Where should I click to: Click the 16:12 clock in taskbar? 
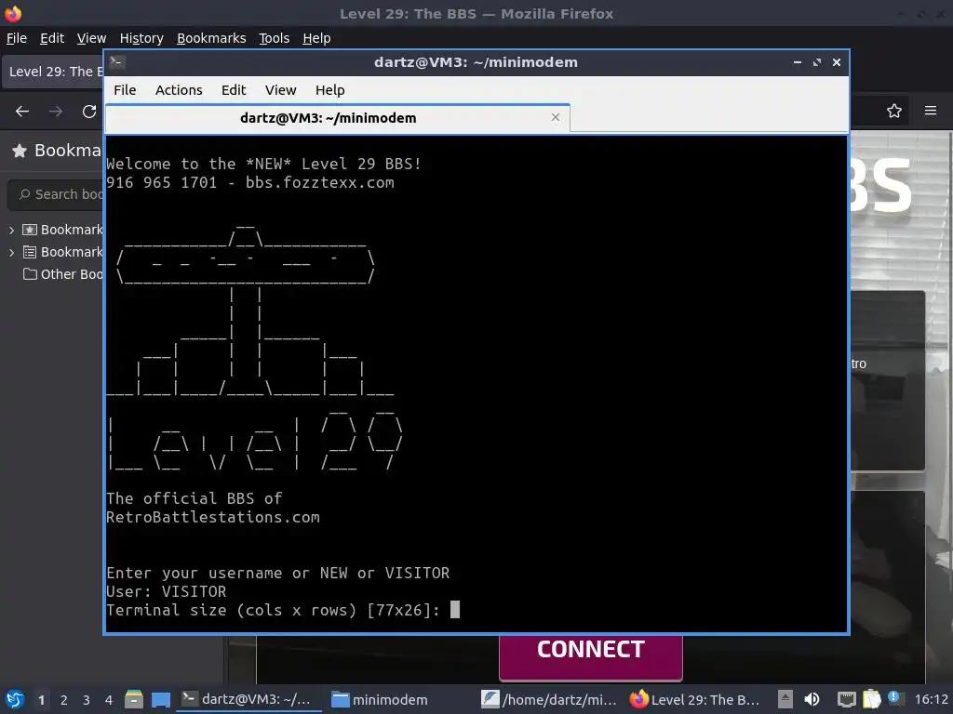[x=931, y=700]
